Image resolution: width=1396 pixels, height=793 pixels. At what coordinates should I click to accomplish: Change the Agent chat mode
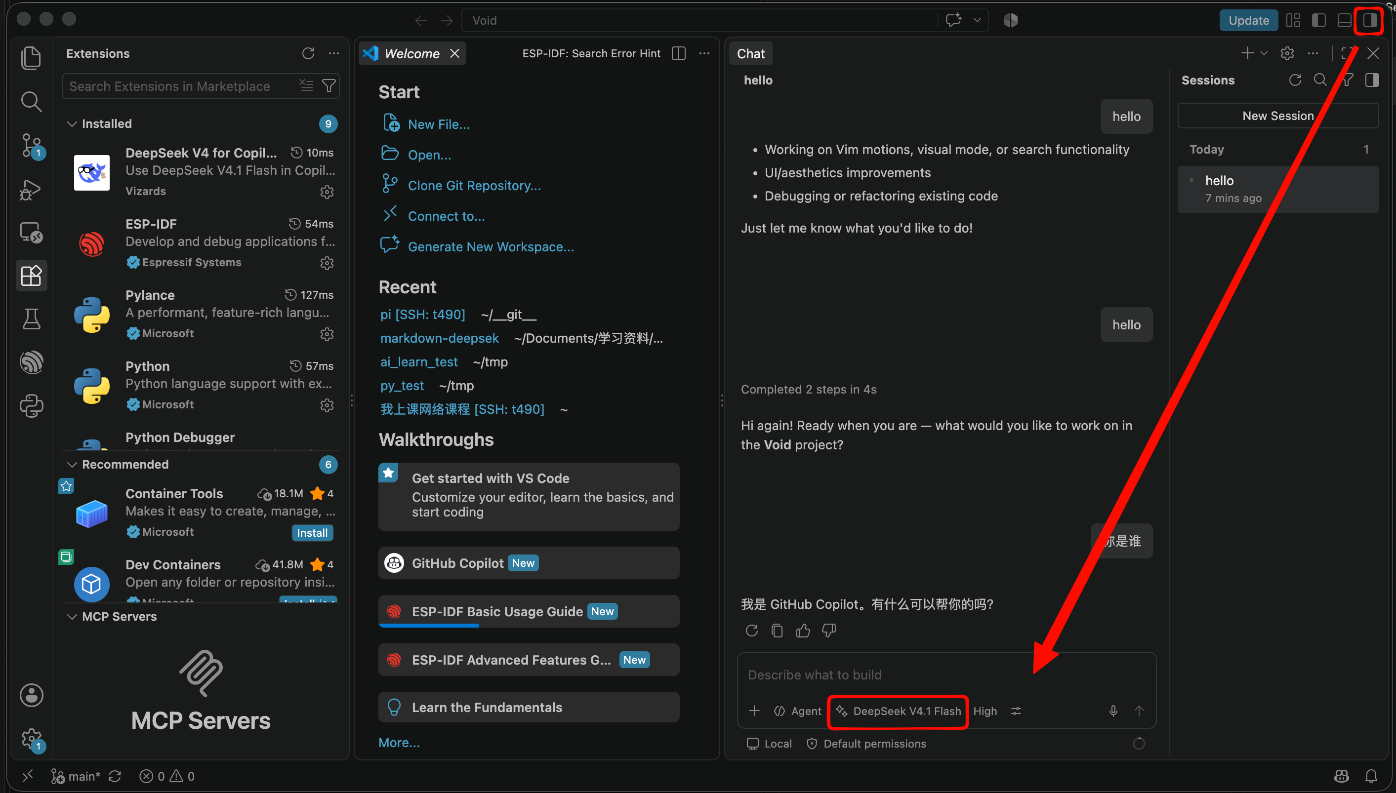[798, 711]
